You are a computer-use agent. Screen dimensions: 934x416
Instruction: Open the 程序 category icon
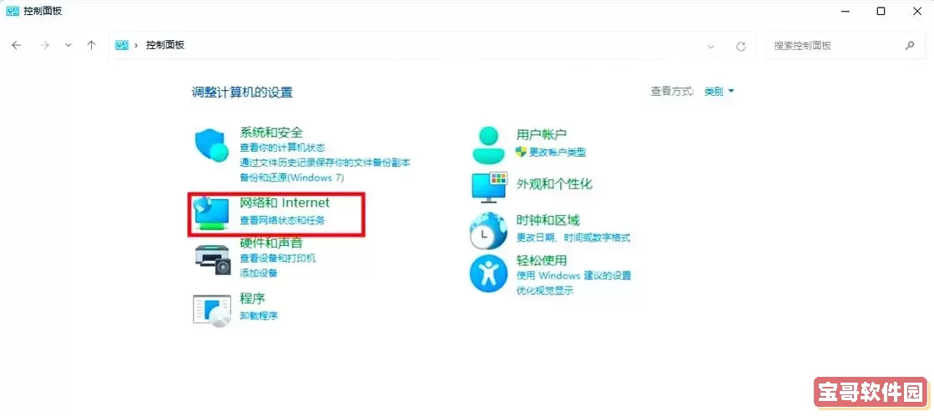pos(211,309)
